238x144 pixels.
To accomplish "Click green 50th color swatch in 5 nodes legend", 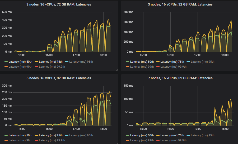I will point(6,135).
